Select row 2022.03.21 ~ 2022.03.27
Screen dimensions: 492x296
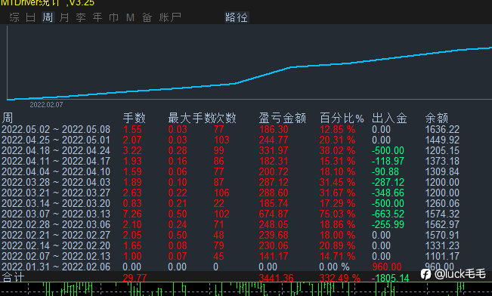point(231,193)
